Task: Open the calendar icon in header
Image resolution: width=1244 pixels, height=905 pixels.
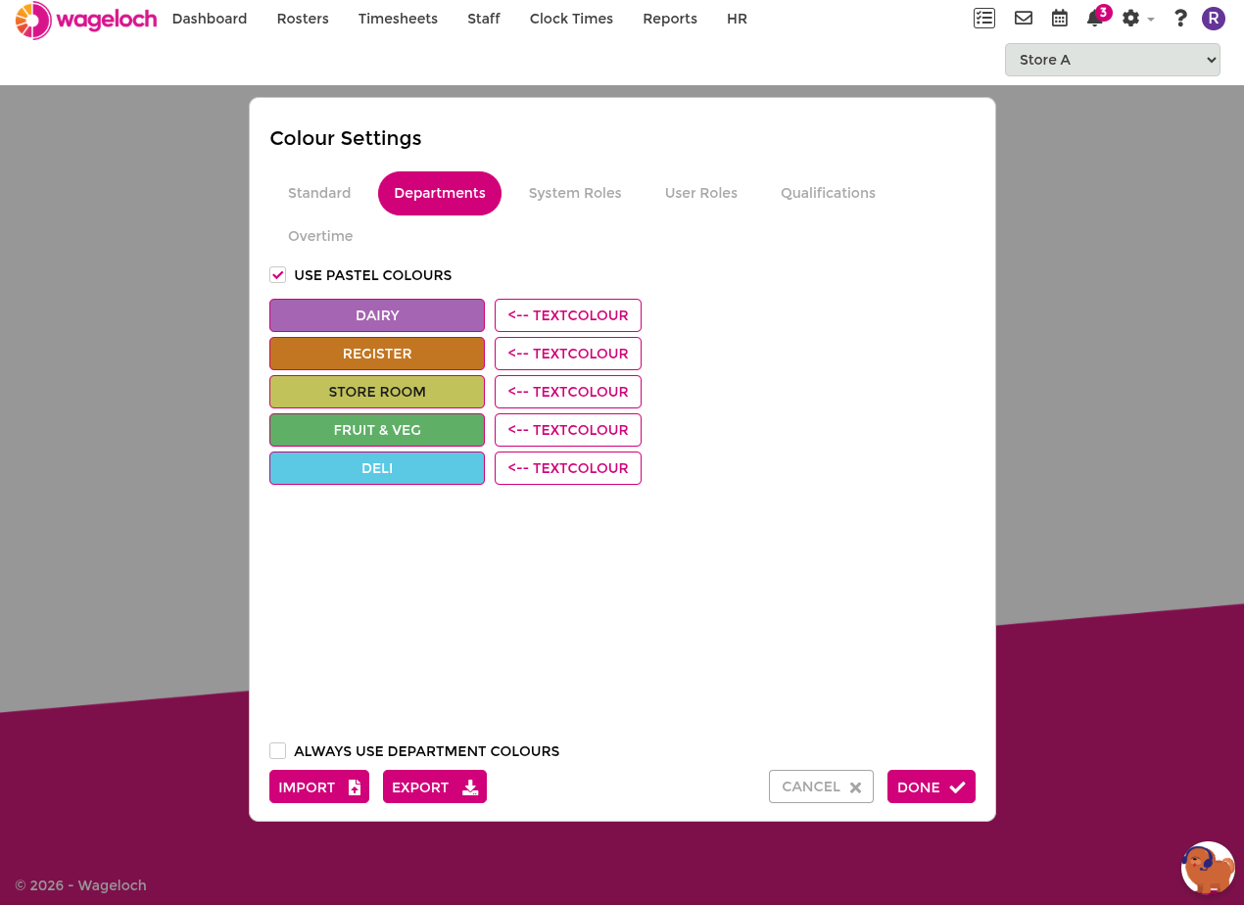Action: pyautogui.click(x=1060, y=18)
